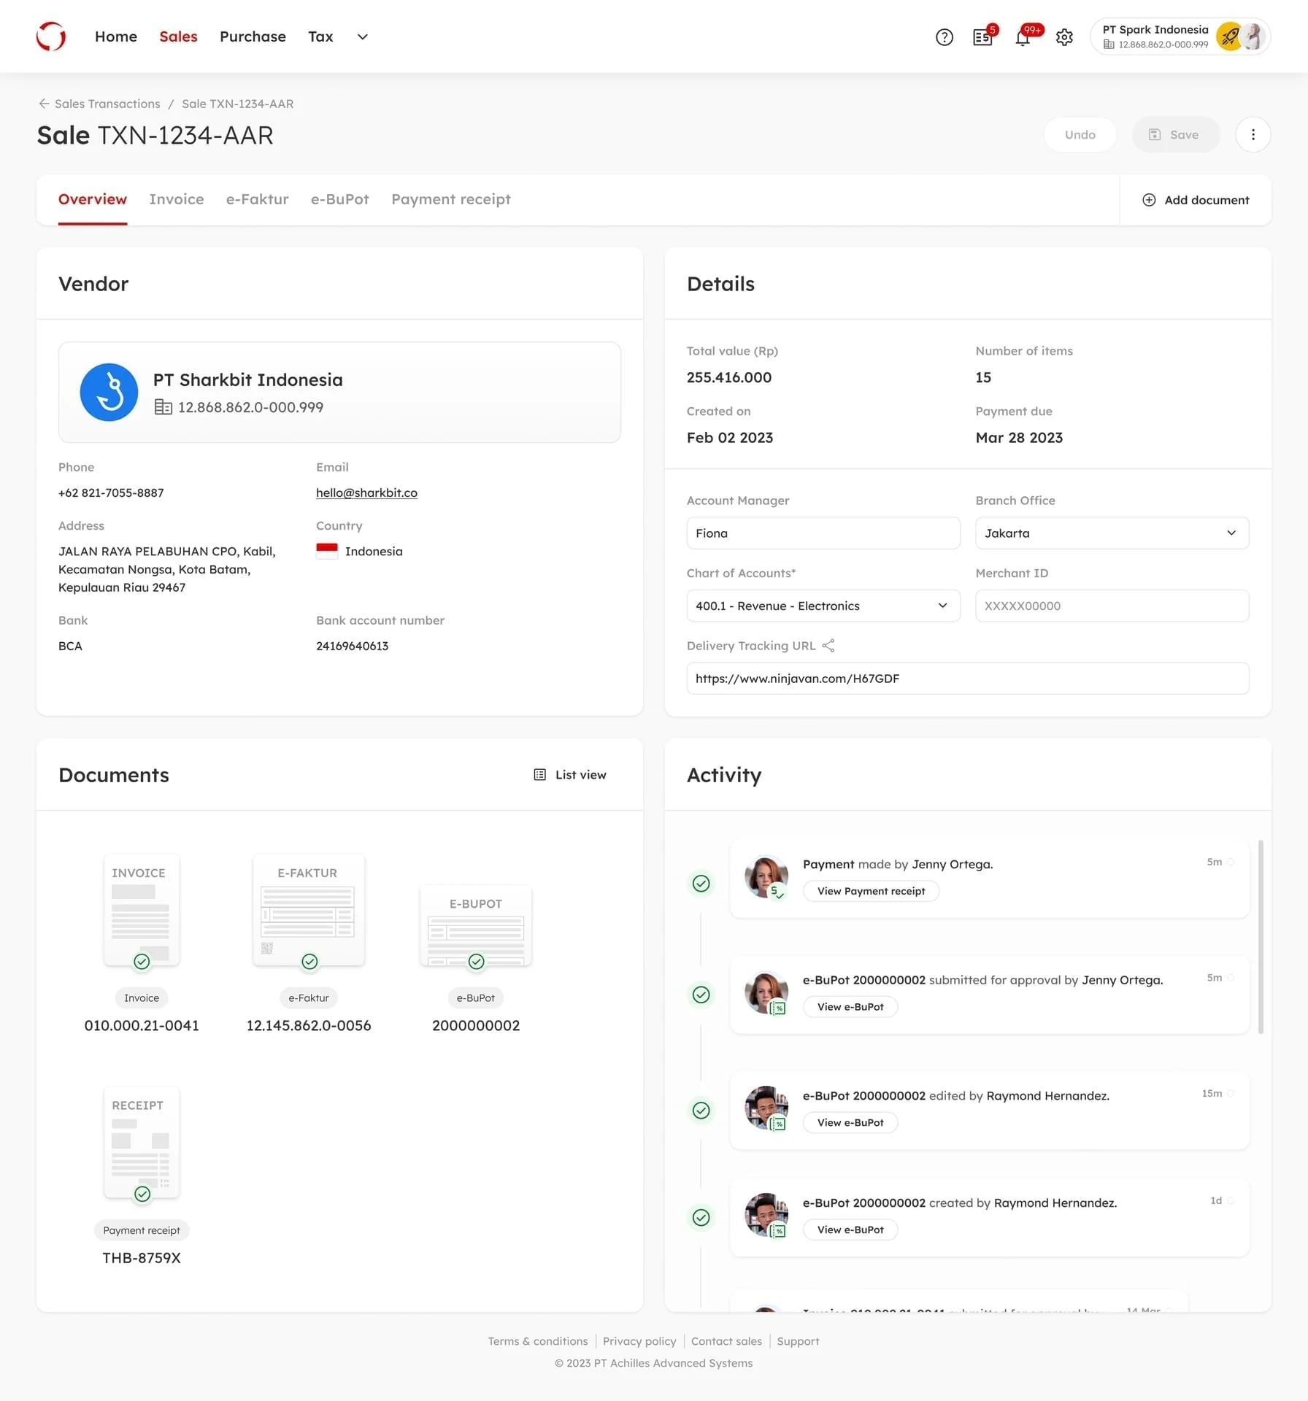Click the Merchant ID input field
The width and height of the screenshot is (1308, 1401).
click(x=1112, y=606)
